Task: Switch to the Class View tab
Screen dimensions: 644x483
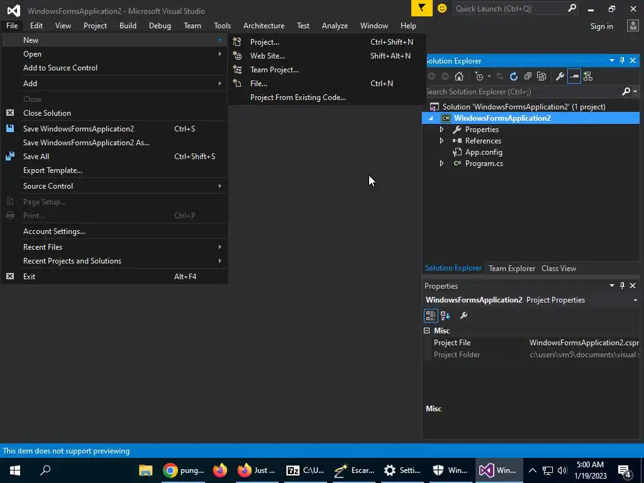Action: pos(558,268)
